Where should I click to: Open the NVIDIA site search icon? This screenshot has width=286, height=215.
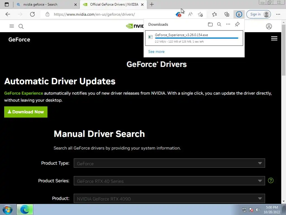tap(21, 26)
